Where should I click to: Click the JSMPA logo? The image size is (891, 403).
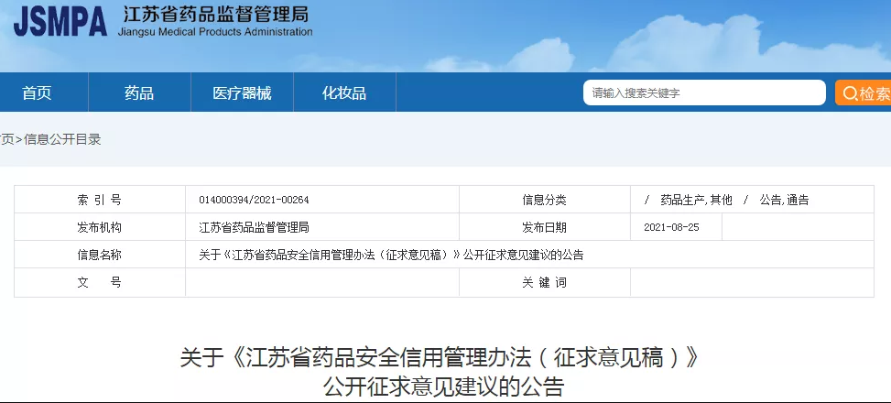click(x=60, y=23)
